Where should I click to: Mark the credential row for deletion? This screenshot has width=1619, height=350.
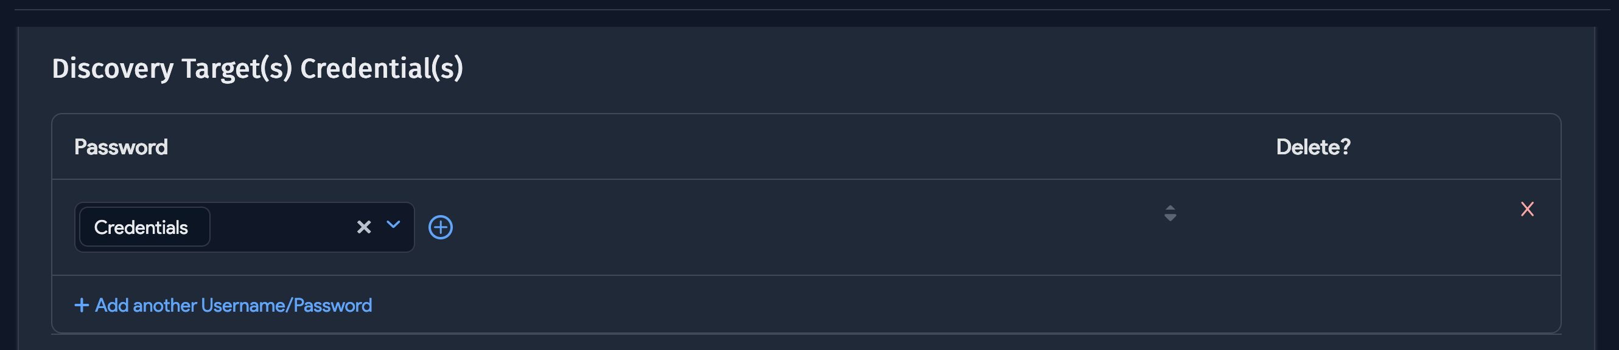pos(1528,209)
